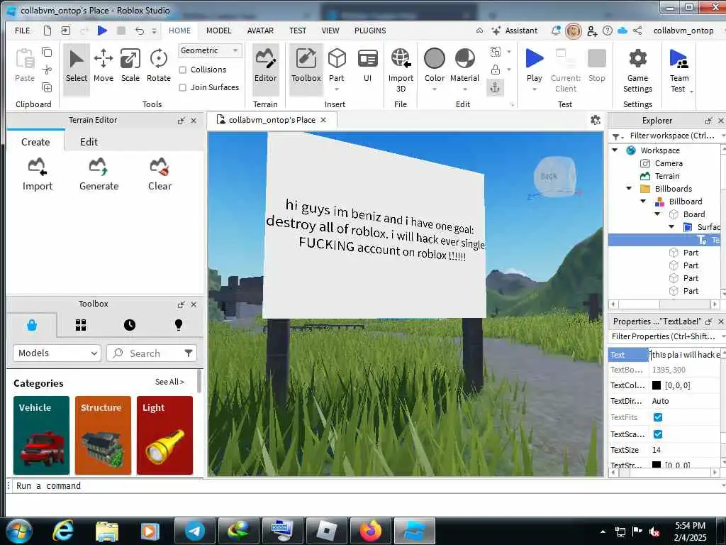Open the Toolbox Inventory grid tab
Screen dimensions: 726x545
coord(81,325)
